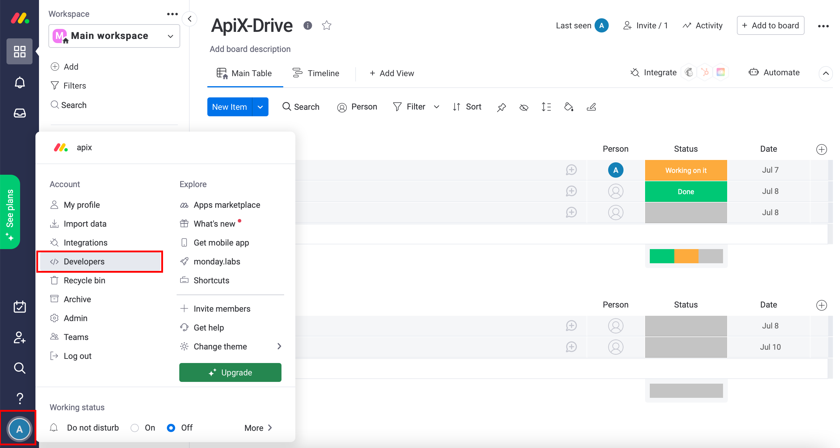
Task: Click the working status color indicator bar
Action: tap(686, 255)
